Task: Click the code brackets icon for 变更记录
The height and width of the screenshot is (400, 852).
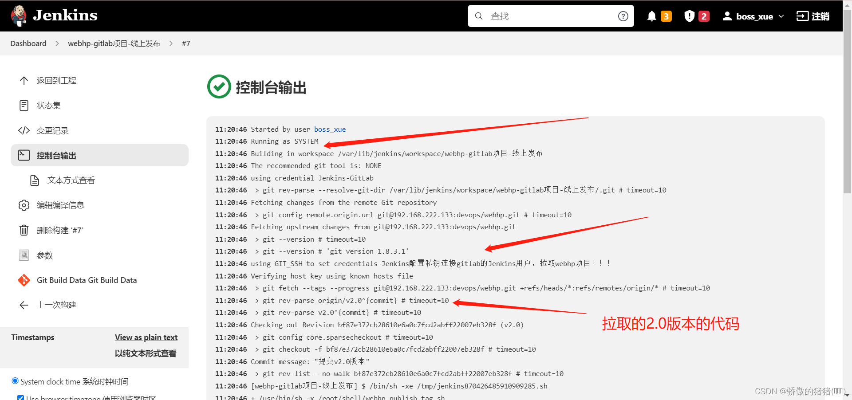Action: (x=24, y=130)
